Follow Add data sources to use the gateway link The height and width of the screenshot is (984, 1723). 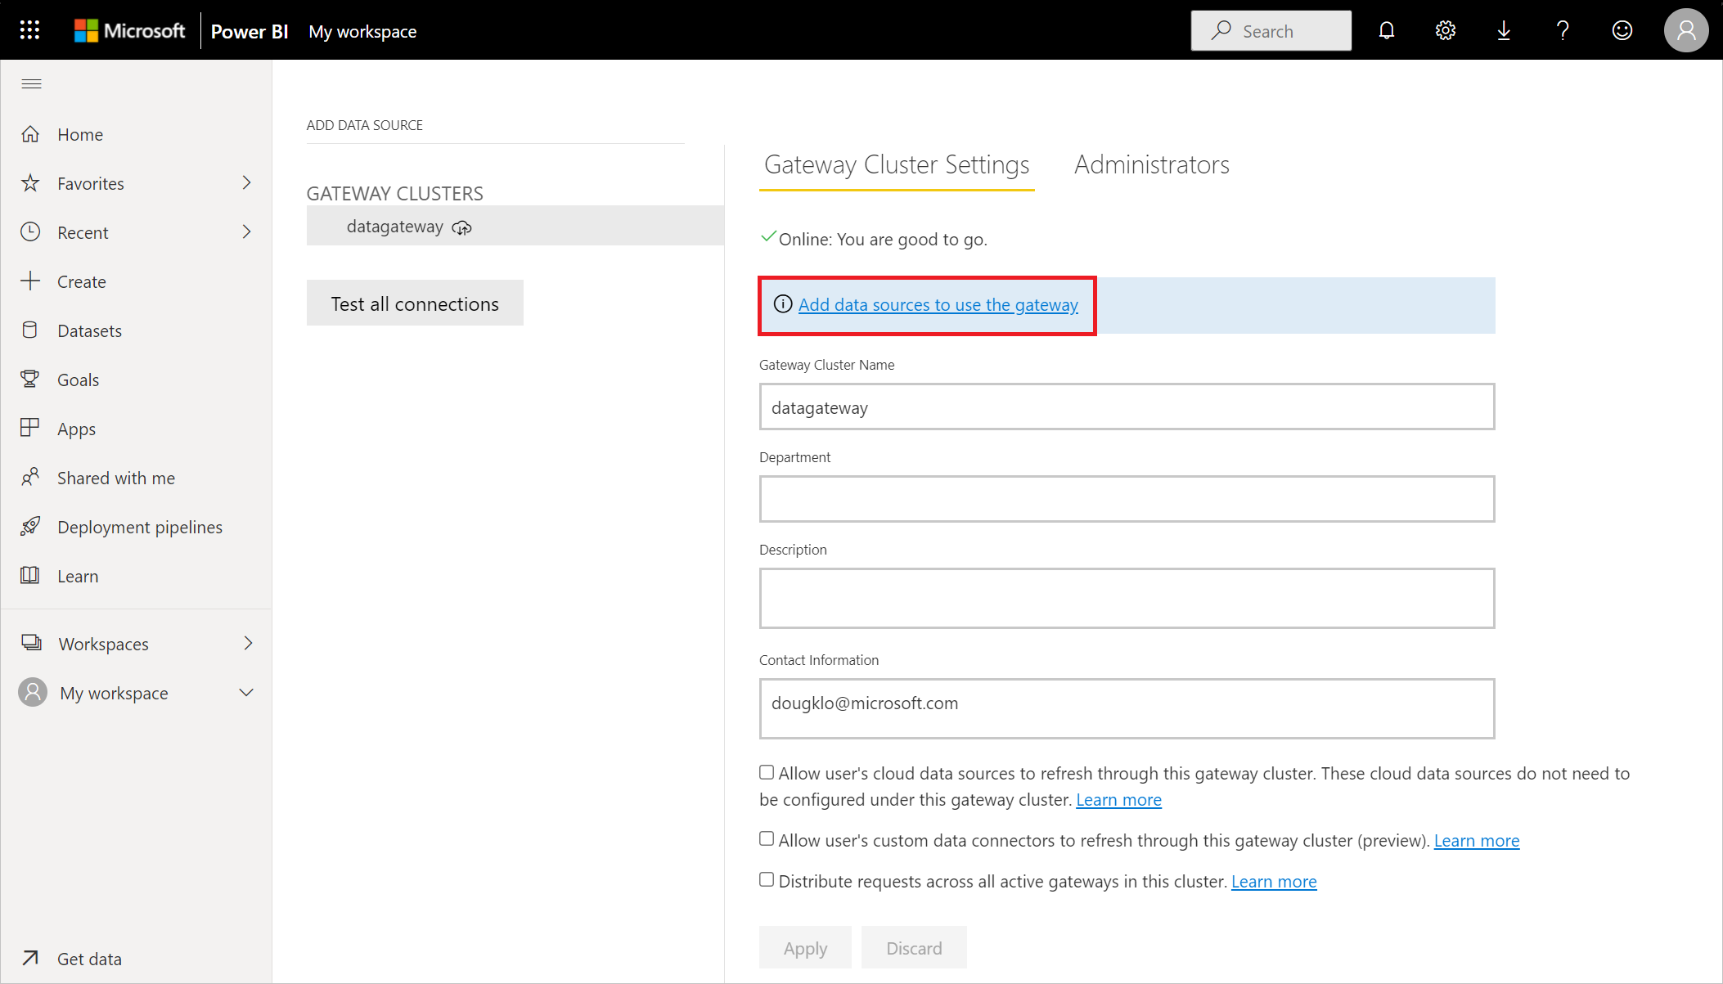pyautogui.click(x=938, y=304)
